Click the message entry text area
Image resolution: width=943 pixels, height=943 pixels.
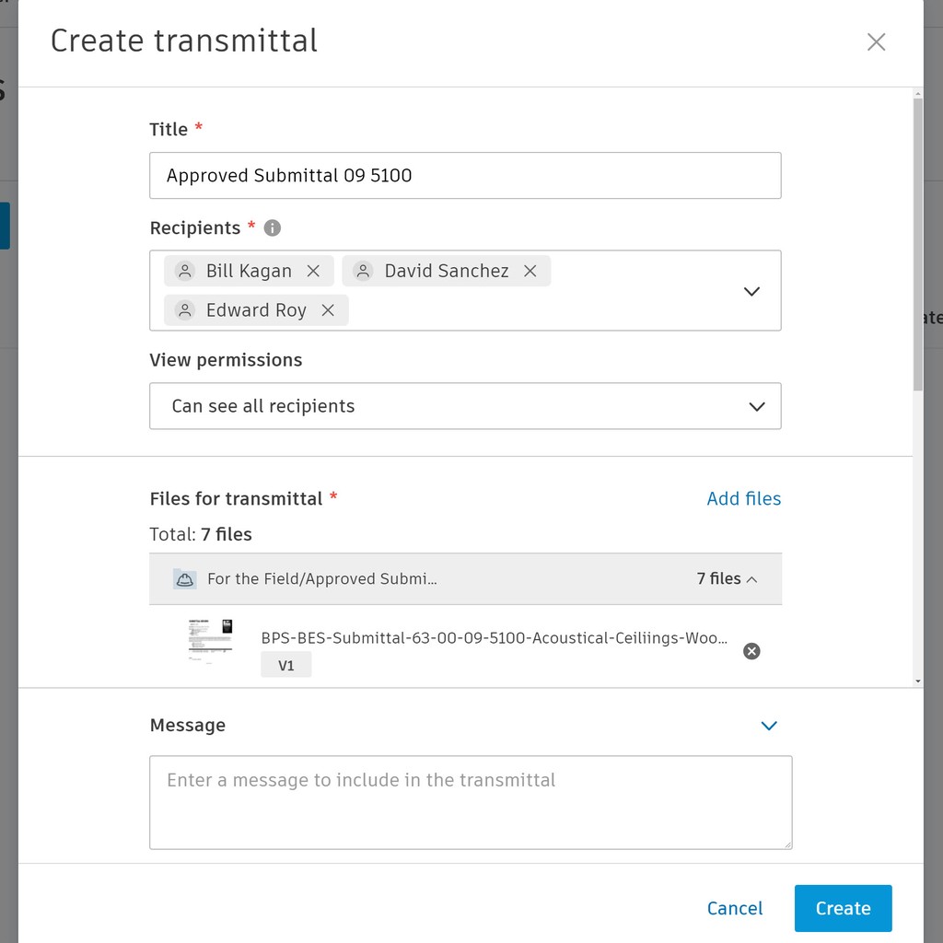[x=471, y=801]
